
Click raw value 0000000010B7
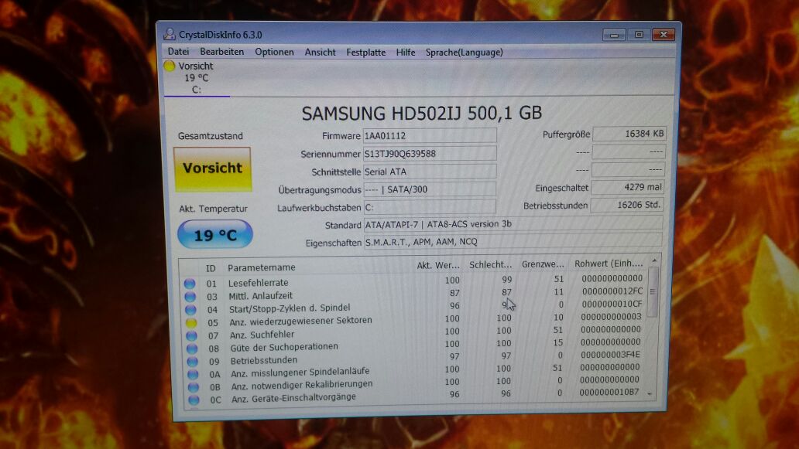pos(609,392)
